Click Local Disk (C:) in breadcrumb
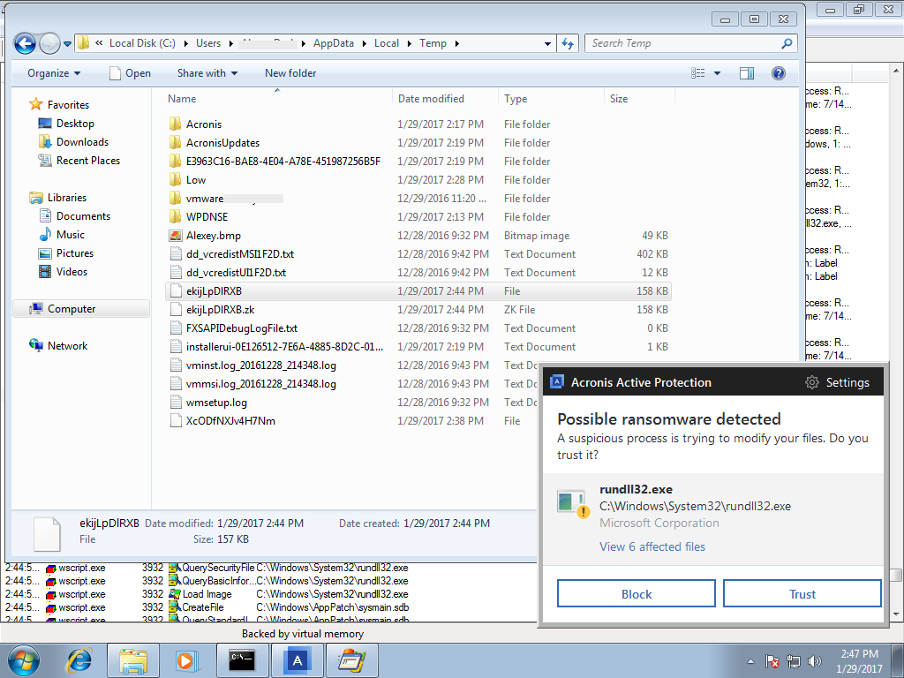Screen dimensions: 904x678 pos(142,43)
